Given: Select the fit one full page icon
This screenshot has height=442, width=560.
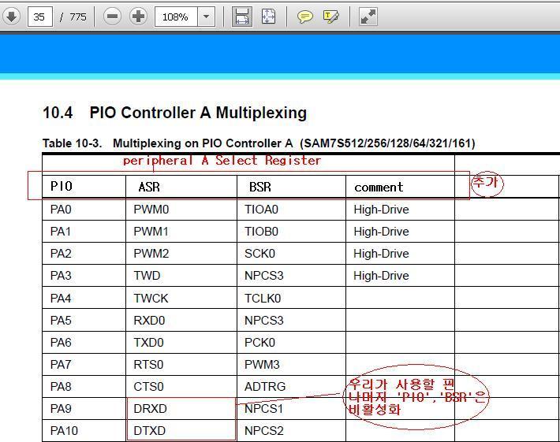Looking at the screenshot, I should [269, 17].
